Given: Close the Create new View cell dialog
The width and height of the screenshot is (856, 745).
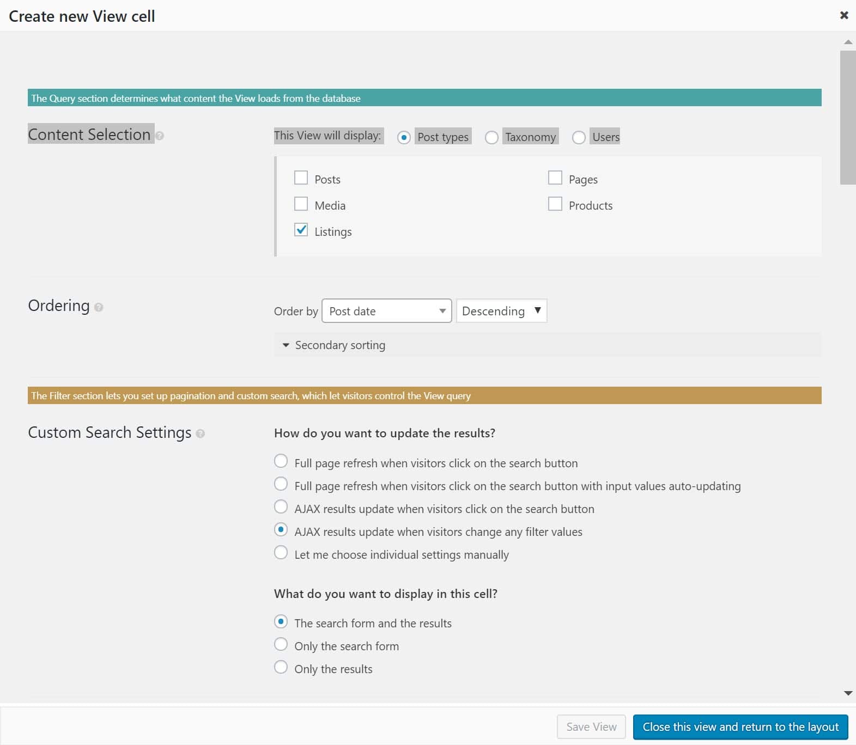Looking at the screenshot, I should 843,15.
